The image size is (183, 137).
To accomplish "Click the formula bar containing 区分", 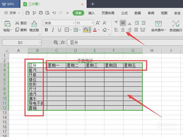I will tap(125, 42).
